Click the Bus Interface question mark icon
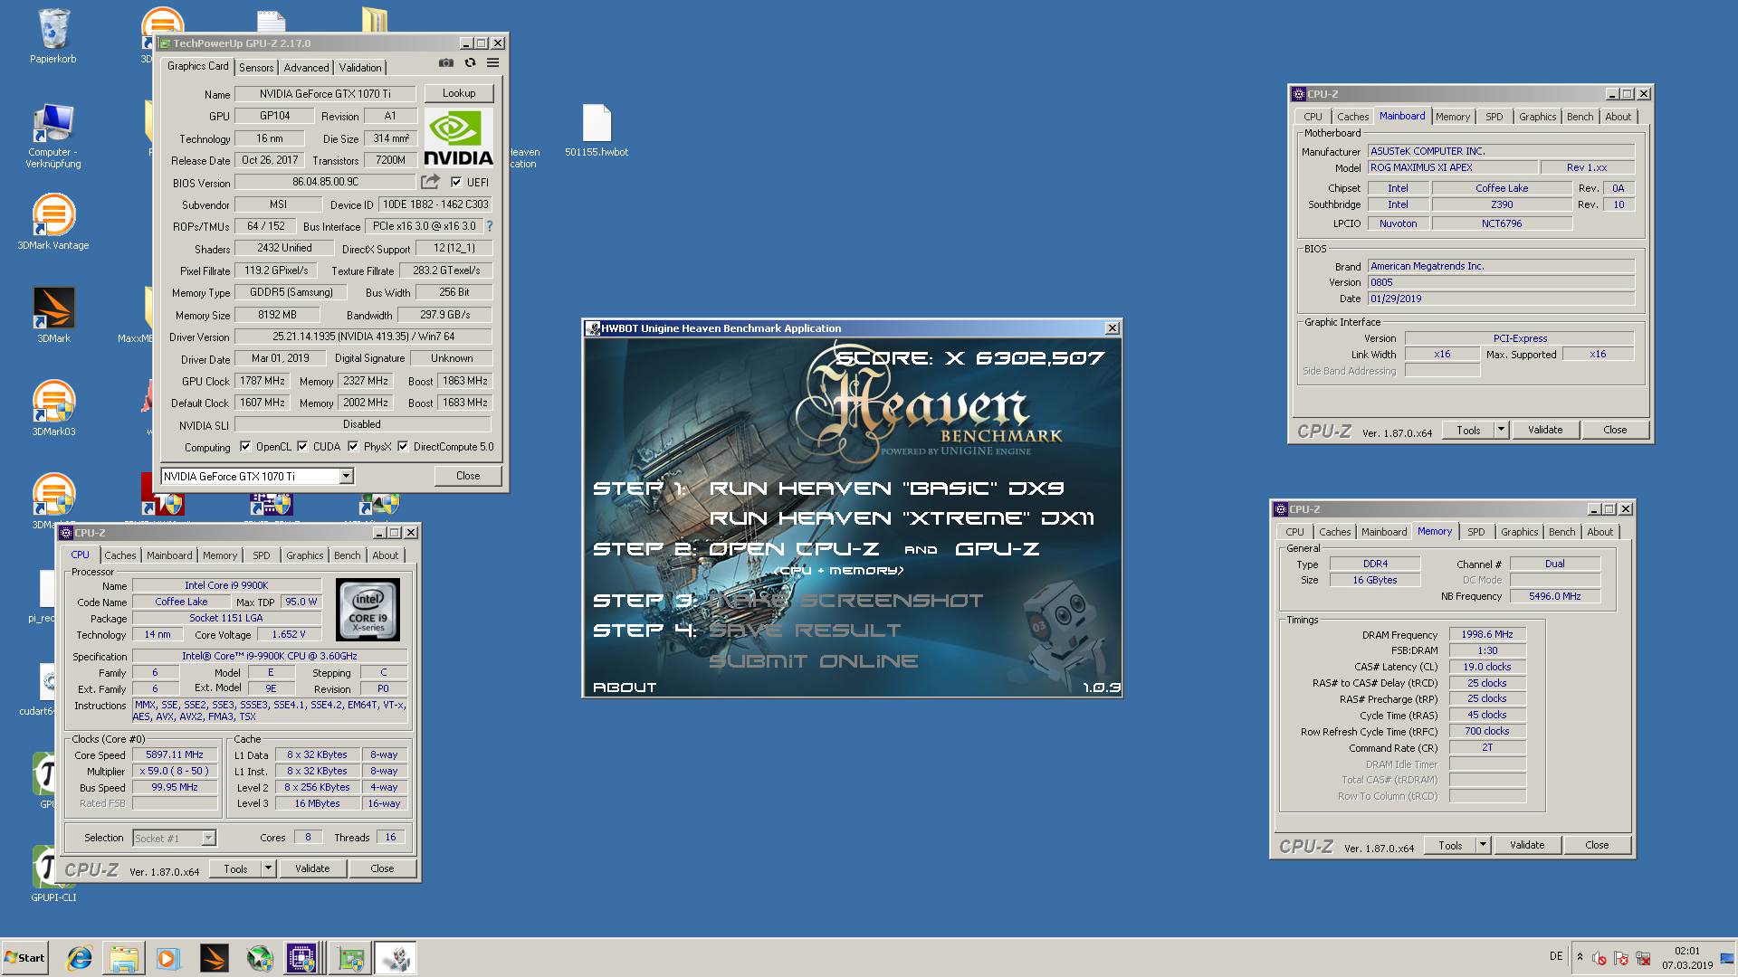 [x=490, y=226]
